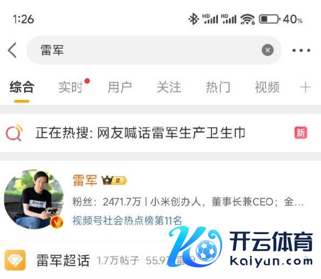Open the three-dot more options menu

tap(301, 50)
